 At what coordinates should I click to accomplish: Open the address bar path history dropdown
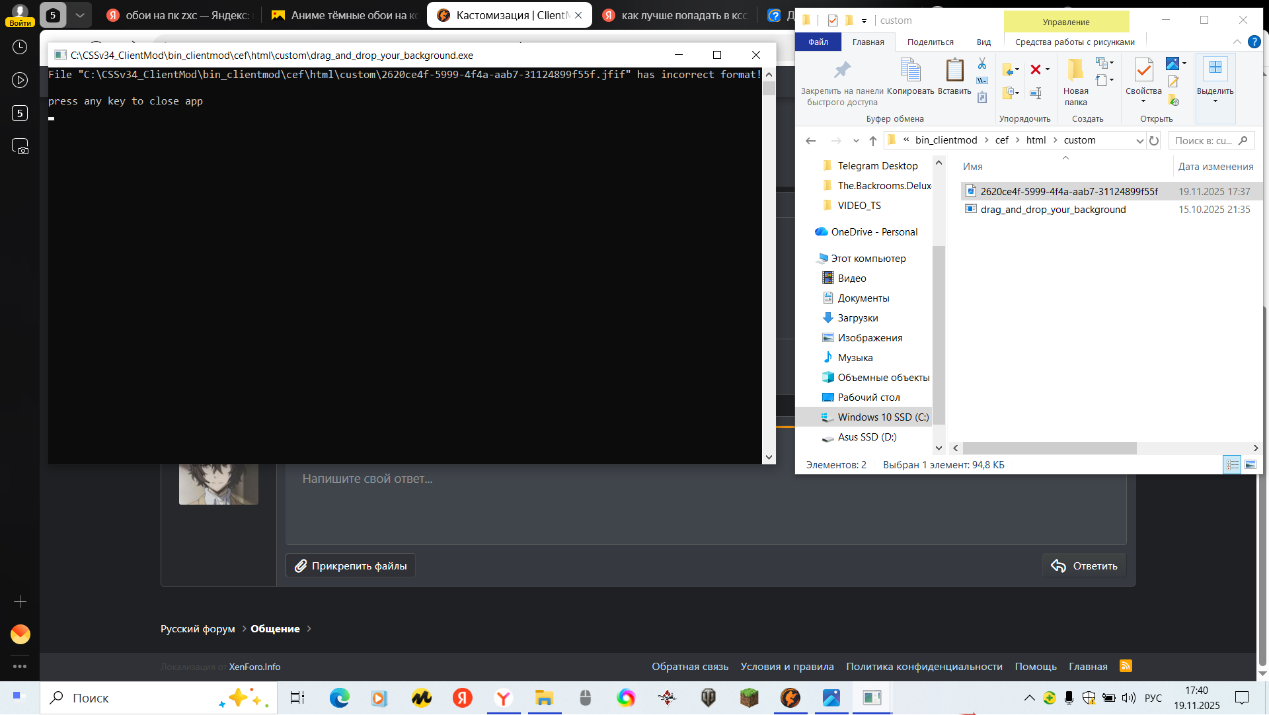[x=1139, y=140]
